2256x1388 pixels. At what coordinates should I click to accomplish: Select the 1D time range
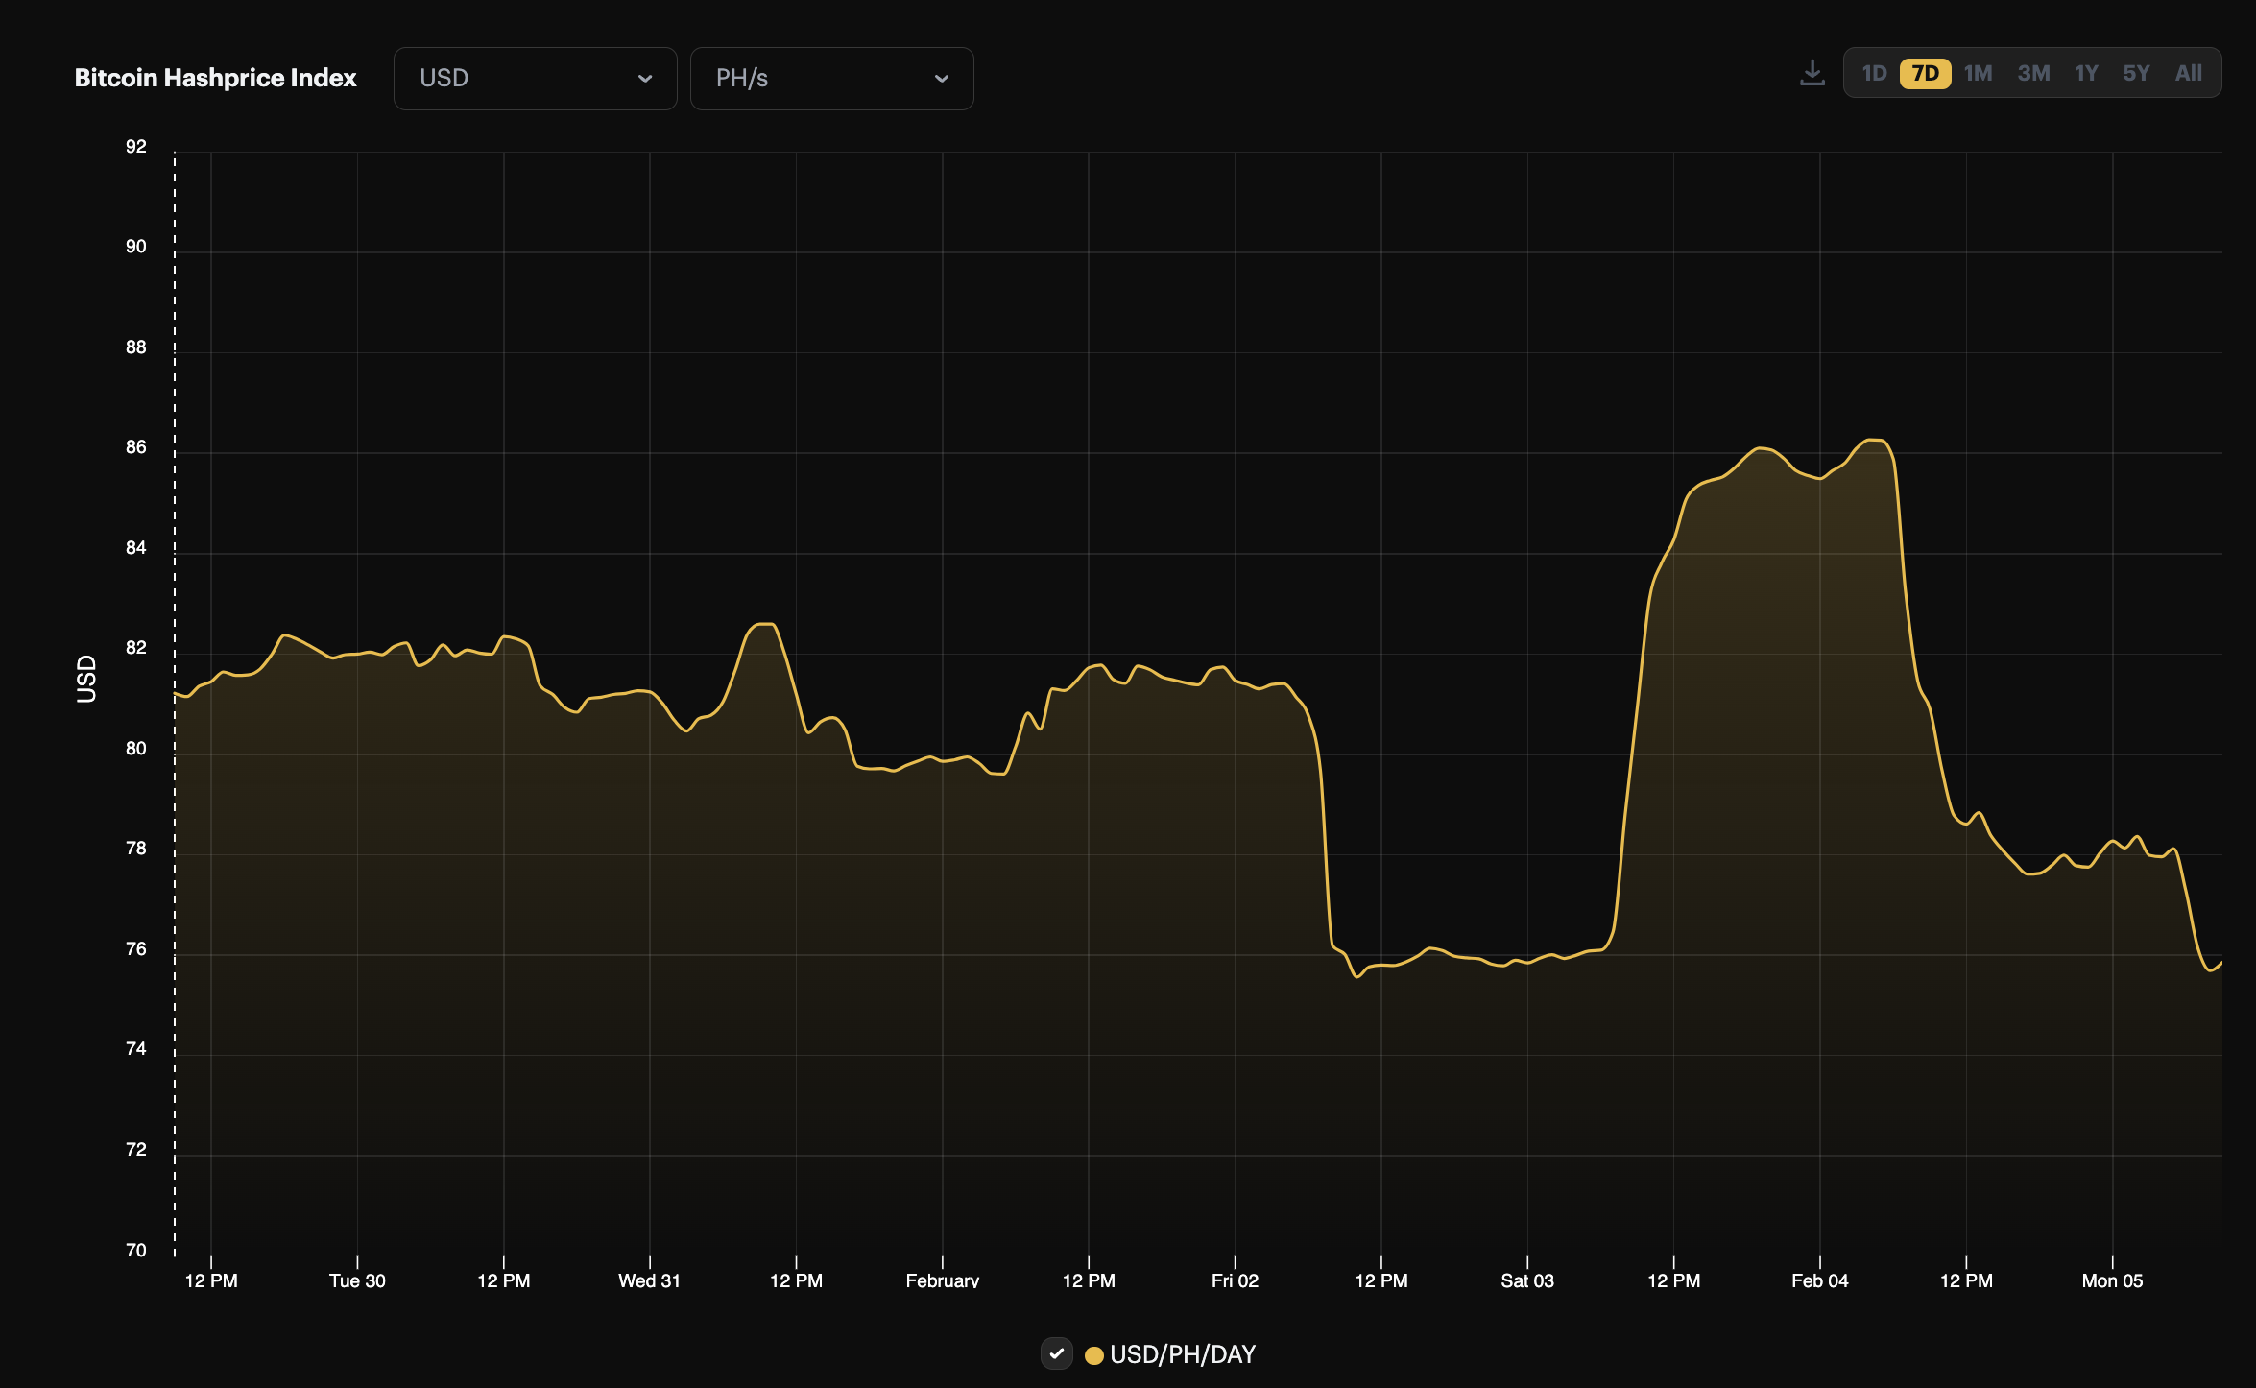click(1874, 72)
